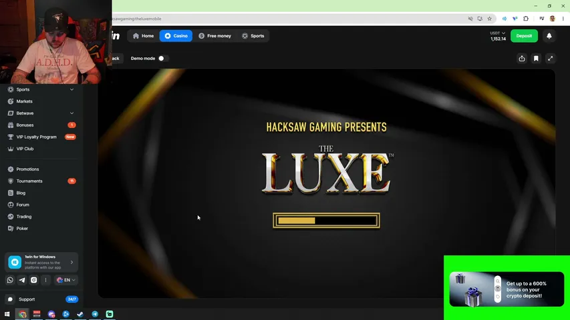This screenshot has height=320, width=570.
Task: Bookmark the game with the bookmark icon
Action: pos(536,59)
